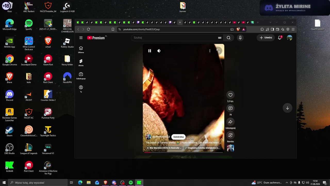The image size is (330, 186).
Task: Open YouTube notifications bell
Action: coord(280,38)
